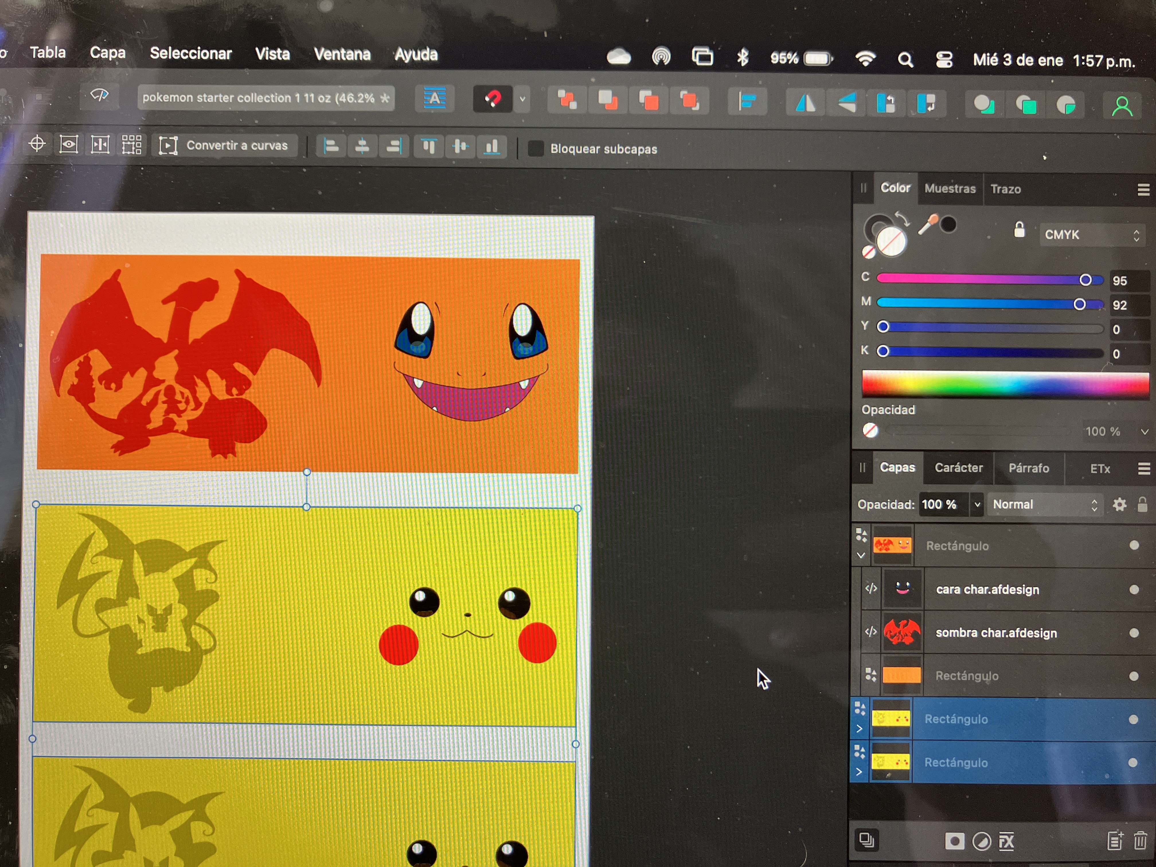Click the text frame baseline 'A' toolbar icon
This screenshot has width=1156, height=867.
[434, 98]
